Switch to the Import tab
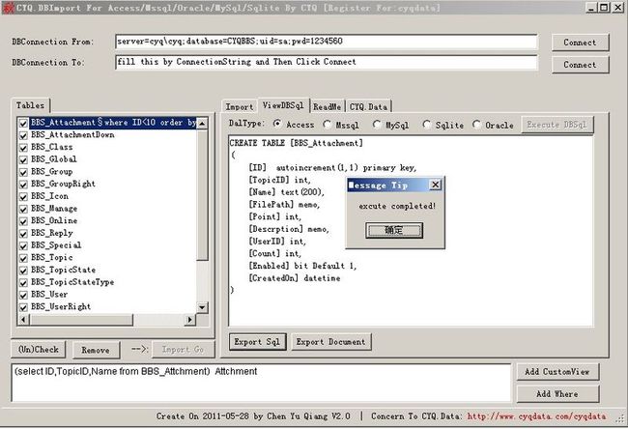Image resolution: width=628 pixels, height=429 pixels. 240,106
